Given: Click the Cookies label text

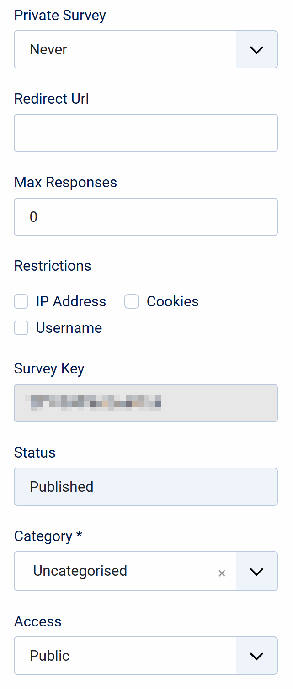Looking at the screenshot, I should (x=172, y=302).
